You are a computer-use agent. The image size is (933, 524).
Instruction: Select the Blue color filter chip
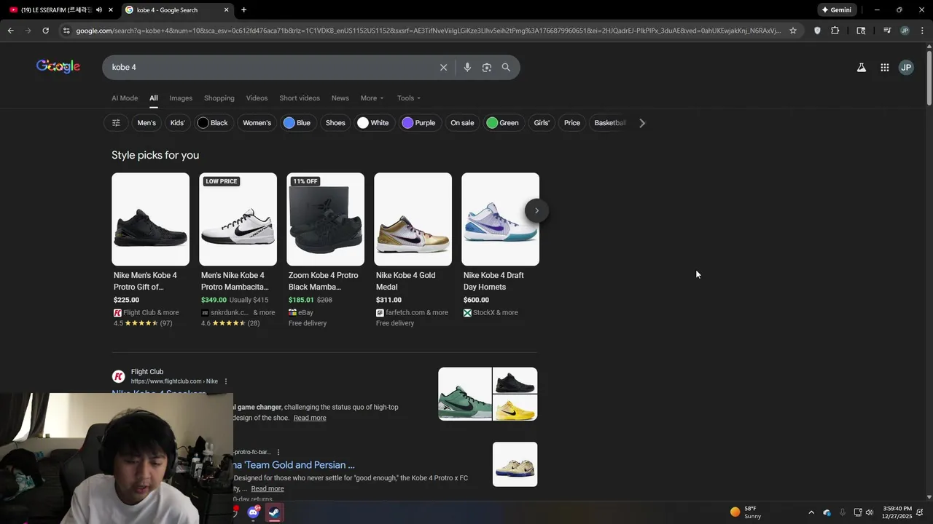[297, 123]
